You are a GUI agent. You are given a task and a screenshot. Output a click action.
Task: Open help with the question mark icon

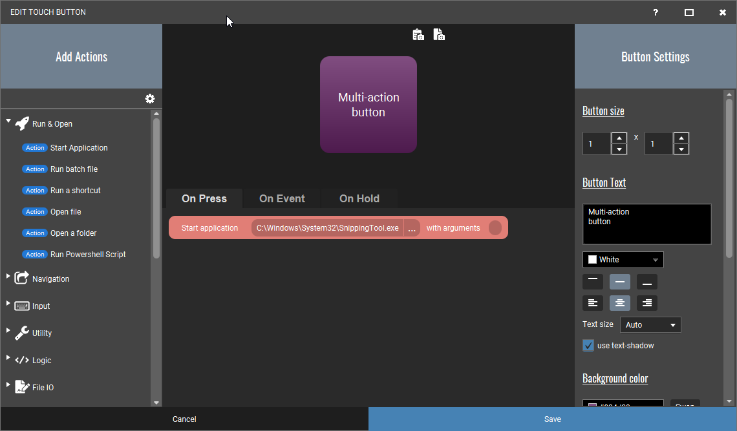656,12
